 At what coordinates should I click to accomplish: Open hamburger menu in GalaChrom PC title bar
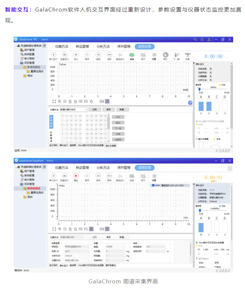[x=202, y=40]
